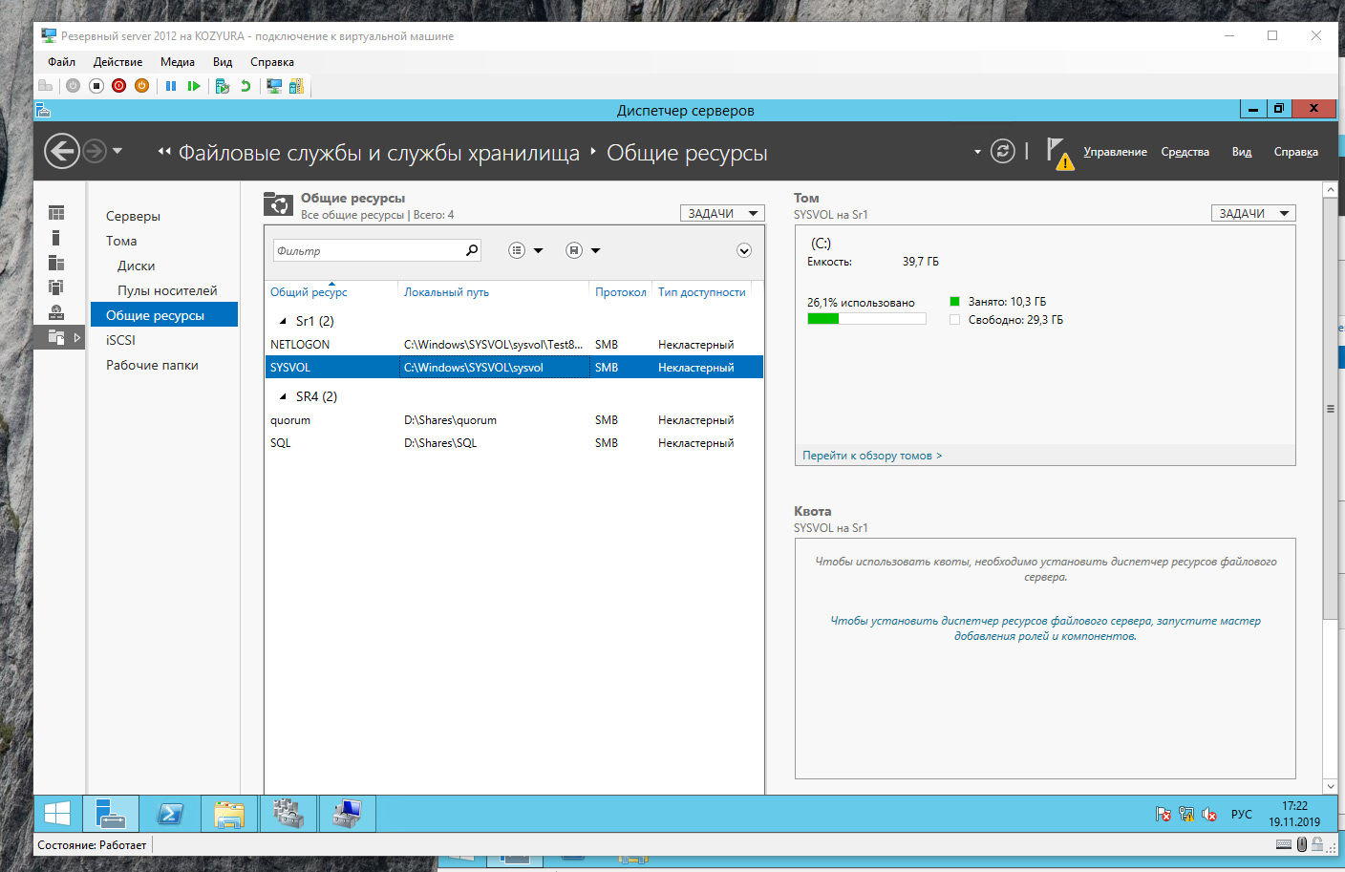Image resolution: width=1345 pixels, height=872 pixels.
Task: Click the network warning tray icon
Action: tap(1186, 814)
